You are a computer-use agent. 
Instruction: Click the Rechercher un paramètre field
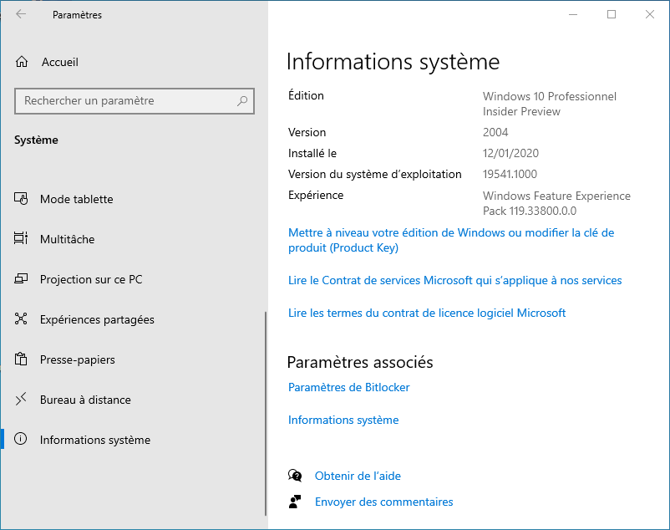point(135,101)
